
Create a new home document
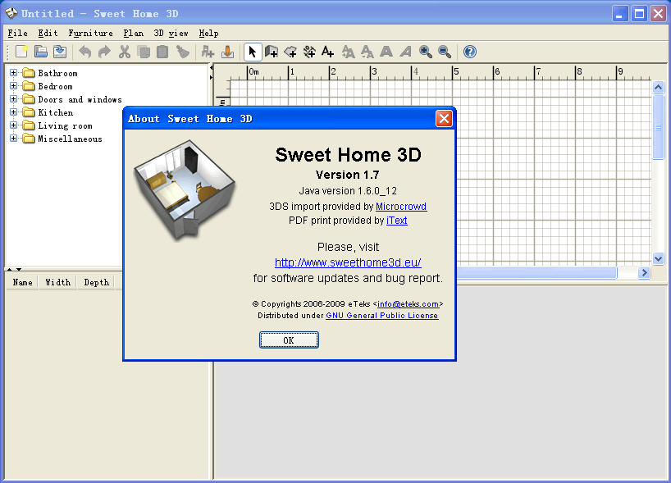click(x=21, y=52)
